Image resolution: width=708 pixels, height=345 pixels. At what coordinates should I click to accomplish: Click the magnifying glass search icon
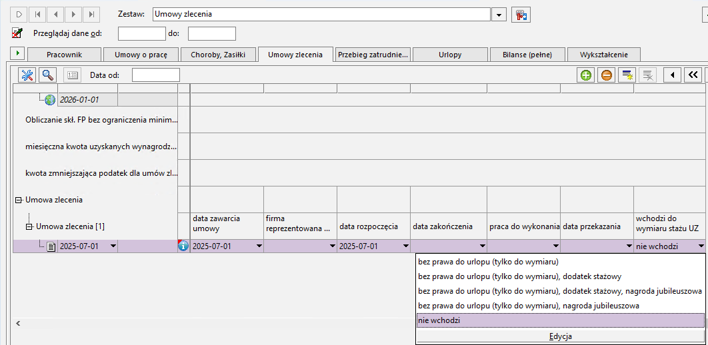[x=47, y=75]
